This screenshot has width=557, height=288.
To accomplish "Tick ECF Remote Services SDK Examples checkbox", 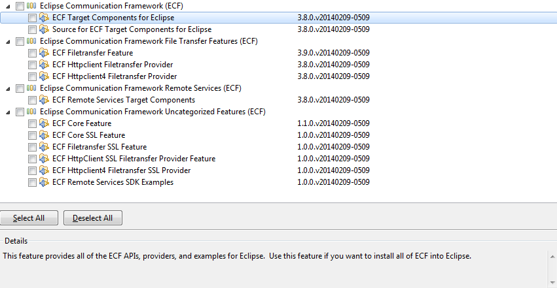I will pos(32,182).
